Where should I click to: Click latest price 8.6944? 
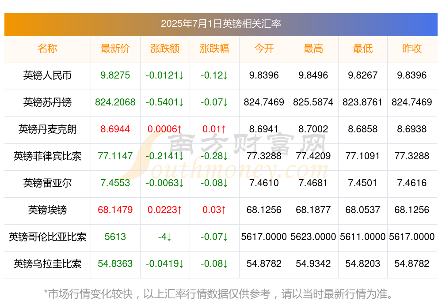point(115,129)
